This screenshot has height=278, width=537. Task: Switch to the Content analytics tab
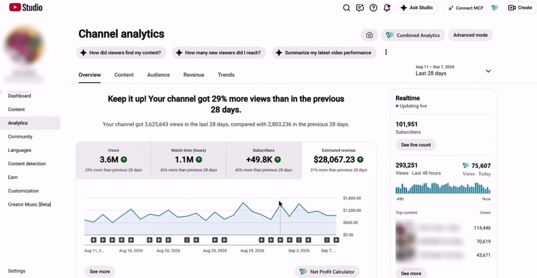pyautogui.click(x=124, y=75)
